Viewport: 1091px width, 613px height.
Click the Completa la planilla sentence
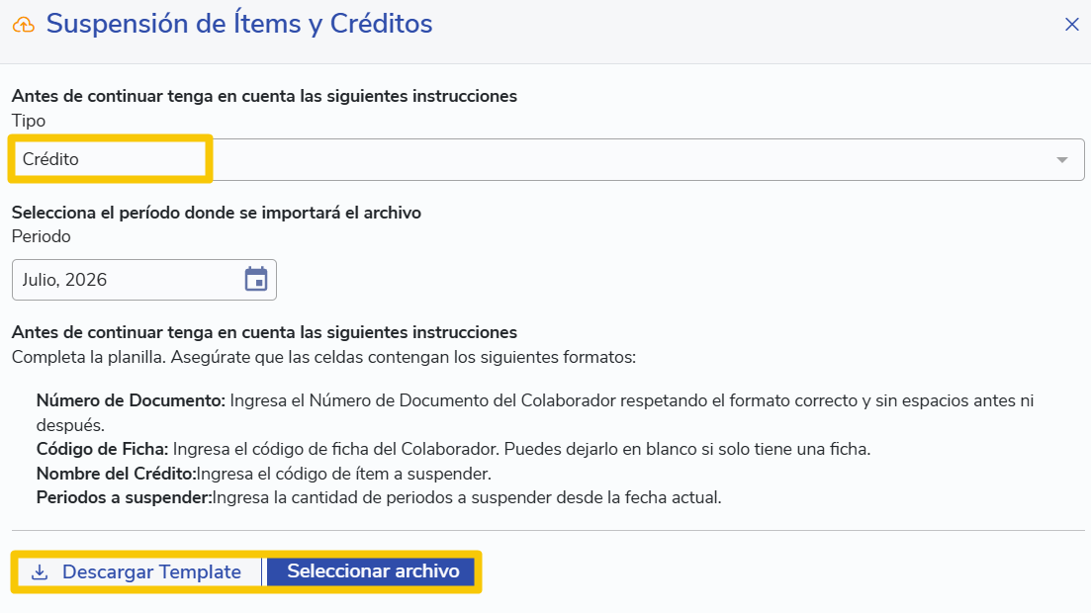tap(323, 358)
